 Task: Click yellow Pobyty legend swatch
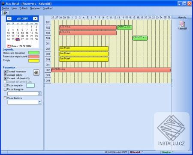[x=34, y=60]
